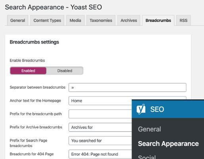204x159 pixels.
Task: Click the Yoast SEO logo icon
Action: pos(141,109)
